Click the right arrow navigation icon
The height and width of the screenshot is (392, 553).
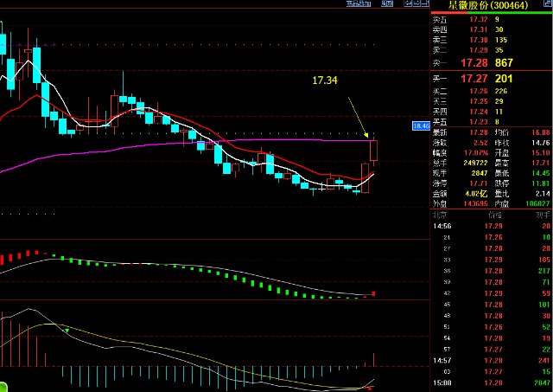coord(416,3)
